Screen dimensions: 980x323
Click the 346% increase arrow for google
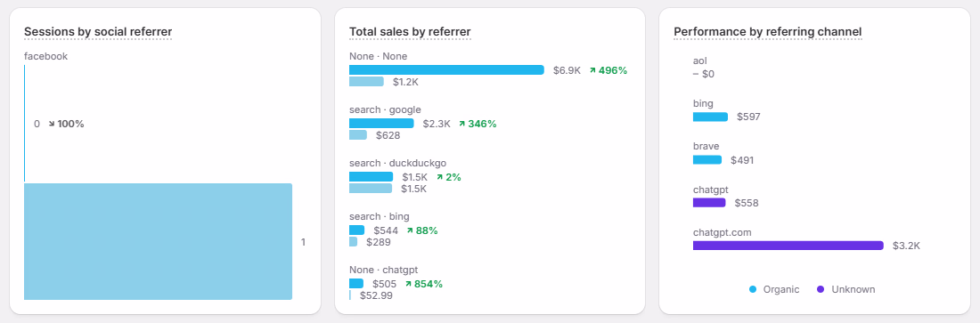pos(461,124)
